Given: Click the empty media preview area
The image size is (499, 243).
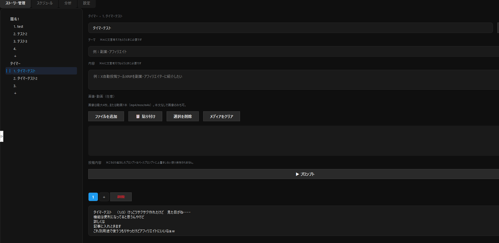Looking at the screenshot, I should [293, 141].
